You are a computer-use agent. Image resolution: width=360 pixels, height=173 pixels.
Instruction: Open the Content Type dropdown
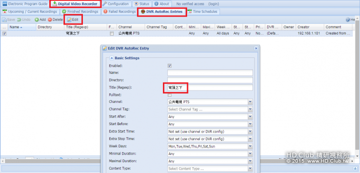[x=250, y=169]
